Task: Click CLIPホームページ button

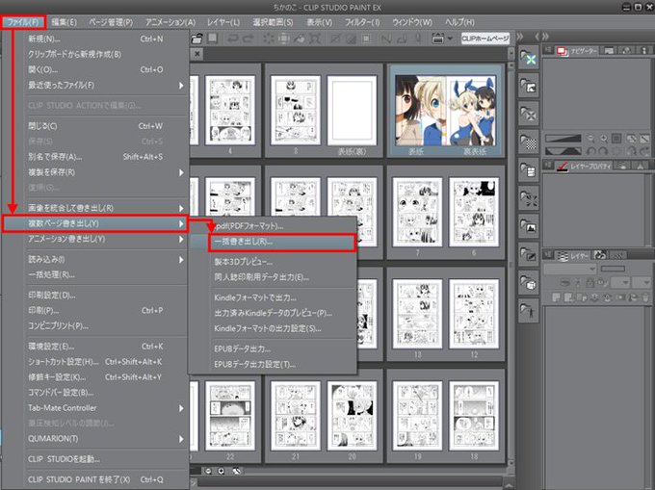Action: click(485, 39)
